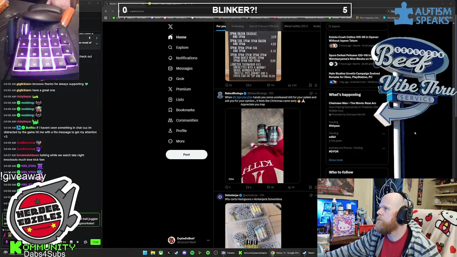The height and width of the screenshot is (257, 457).
Task: Open @L3gendaryZak mention link
Action: click(x=243, y=97)
